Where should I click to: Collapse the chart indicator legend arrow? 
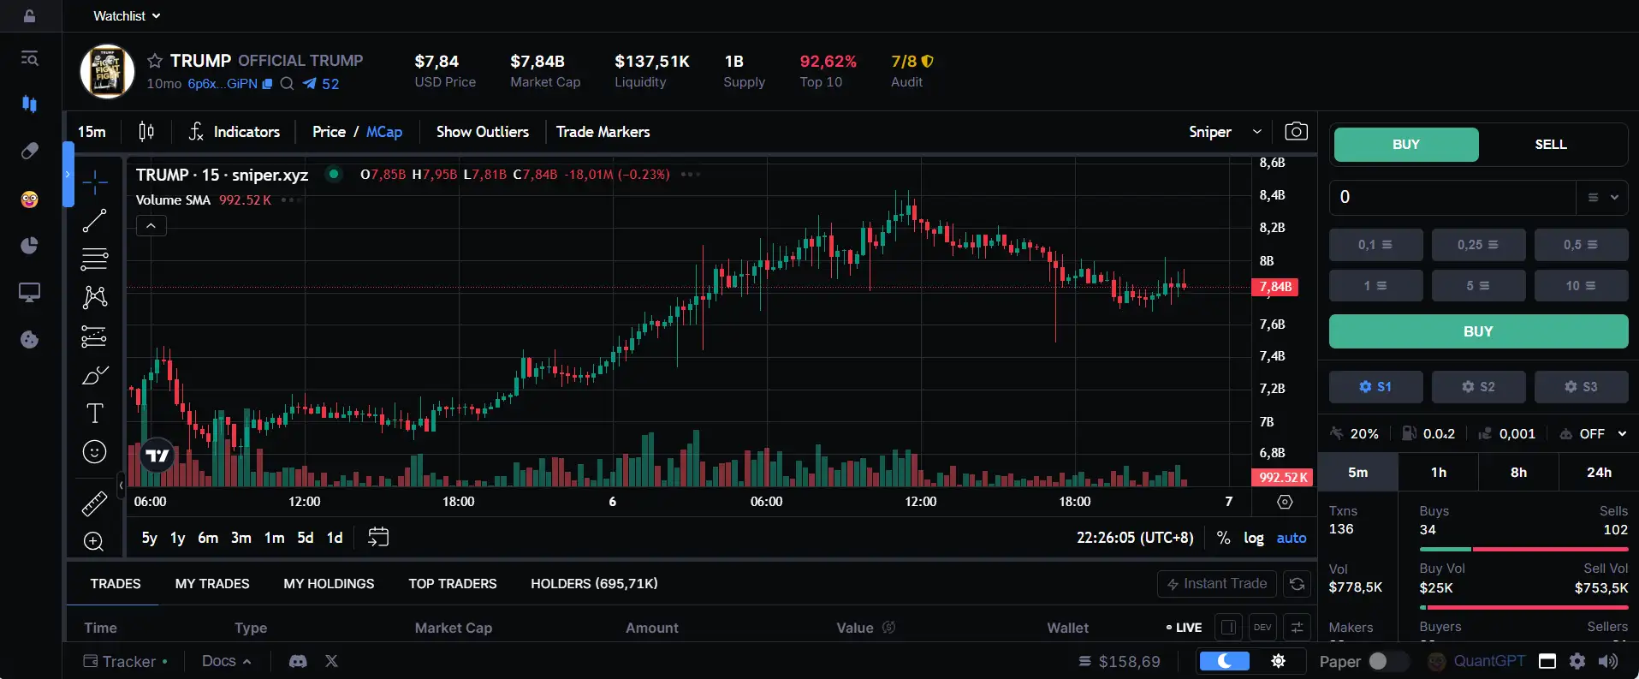point(151,226)
